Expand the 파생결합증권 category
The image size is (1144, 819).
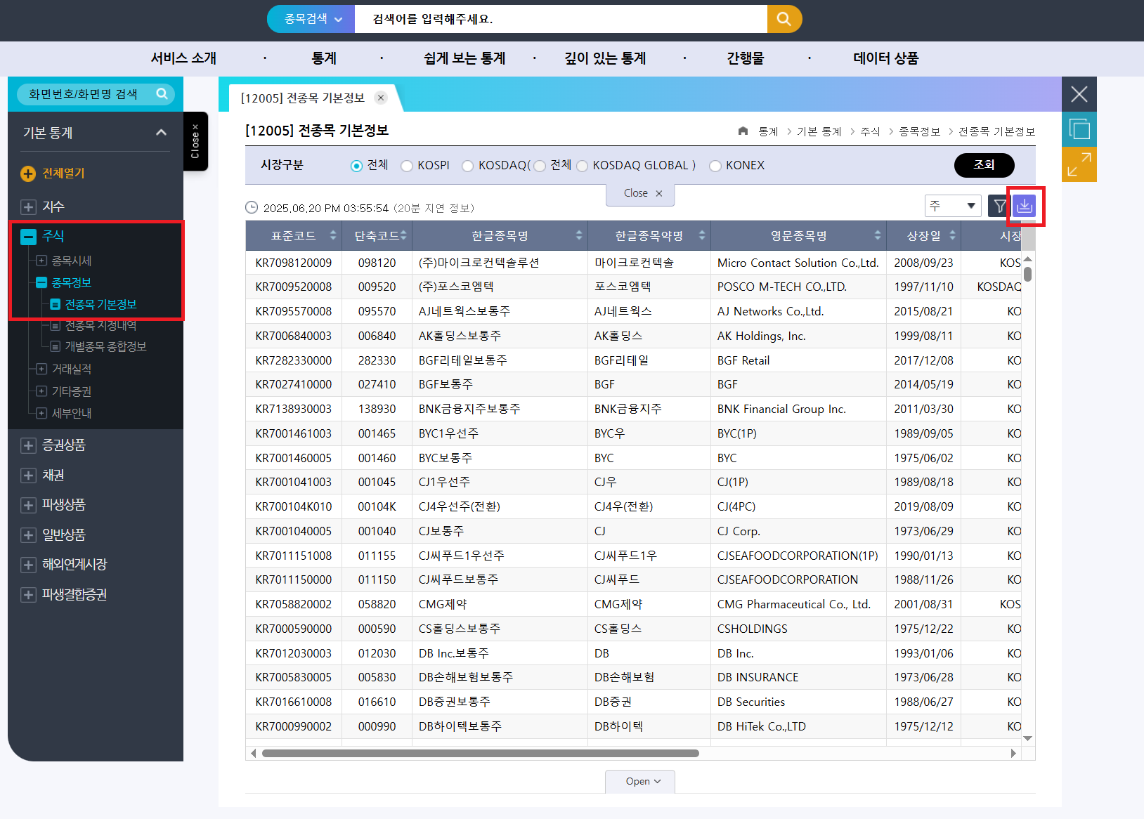(28, 595)
